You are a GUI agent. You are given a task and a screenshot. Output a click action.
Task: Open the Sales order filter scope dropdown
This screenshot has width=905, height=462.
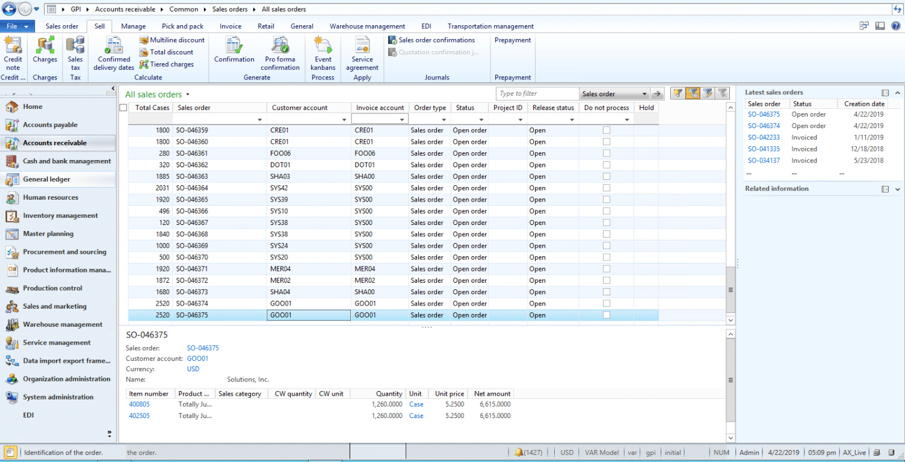[x=614, y=94]
